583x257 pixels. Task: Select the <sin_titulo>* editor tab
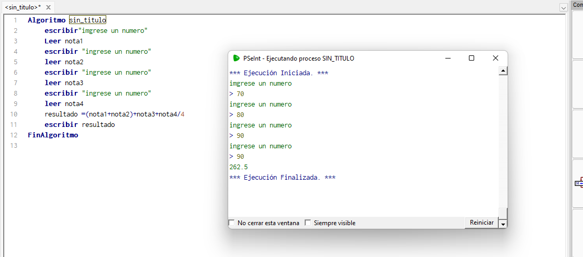22,7
